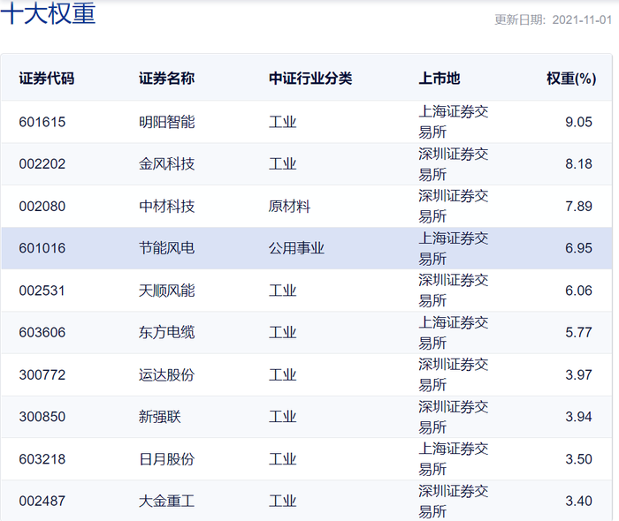Click the 中证行业分类 column header
The height and width of the screenshot is (521, 619).
310,78
